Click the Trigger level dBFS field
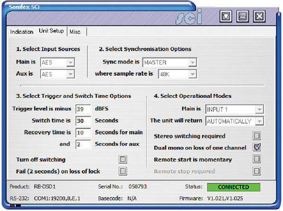Image resolution: width=283 pixels, height=211 pixels. (x=83, y=109)
